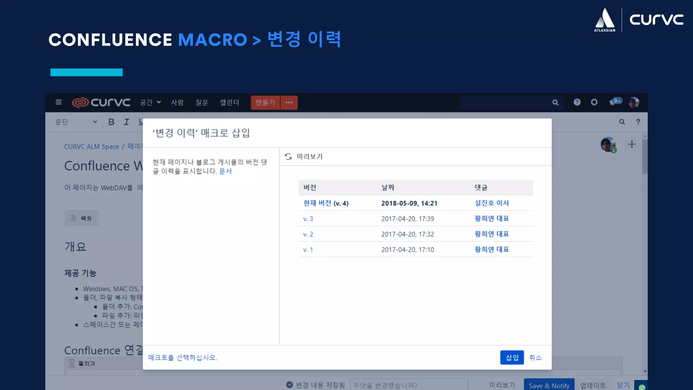Click the bottom 미리보기 preview button
This screenshot has height=390, width=693.
(502, 385)
